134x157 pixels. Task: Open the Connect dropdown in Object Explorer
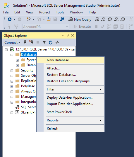[x=12, y=43]
